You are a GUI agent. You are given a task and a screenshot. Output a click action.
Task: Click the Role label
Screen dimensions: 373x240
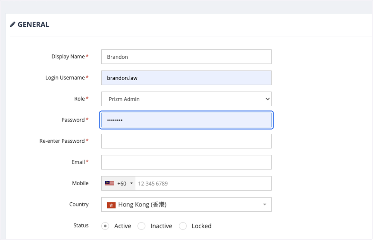pyautogui.click(x=79, y=99)
